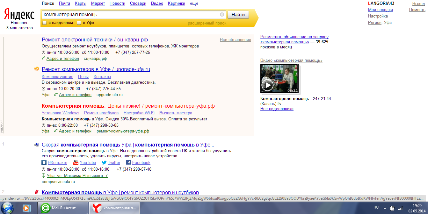Launch media player from taskbar

click(26, 208)
